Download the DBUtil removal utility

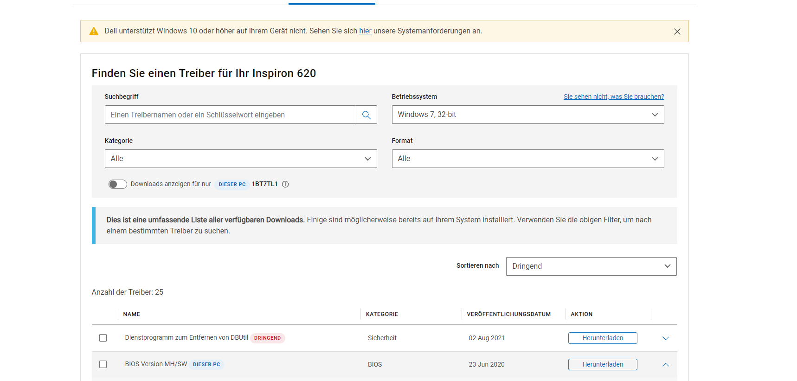pos(603,338)
